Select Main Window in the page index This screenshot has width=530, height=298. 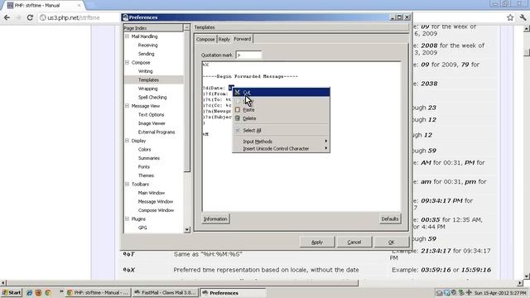[x=152, y=193]
